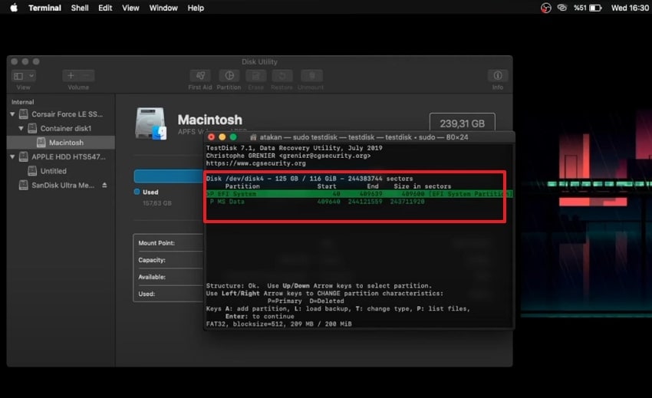Click the 239,31 GB capacity box

click(462, 123)
